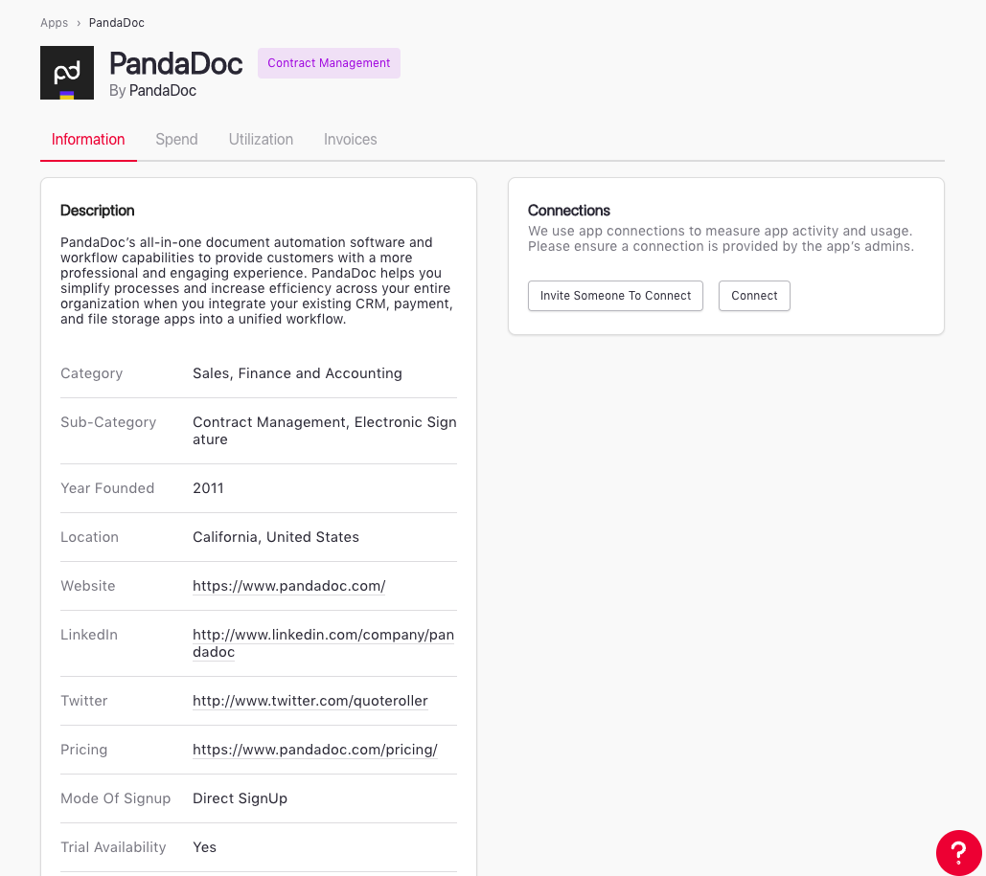The width and height of the screenshot is (986, 876).
Task: Open the LinkedIn company link
Action: click(x=323, y=642)
